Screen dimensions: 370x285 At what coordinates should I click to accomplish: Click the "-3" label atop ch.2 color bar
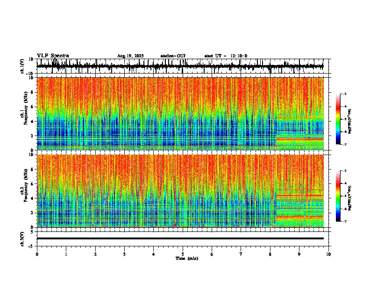(x=345, y=171)
